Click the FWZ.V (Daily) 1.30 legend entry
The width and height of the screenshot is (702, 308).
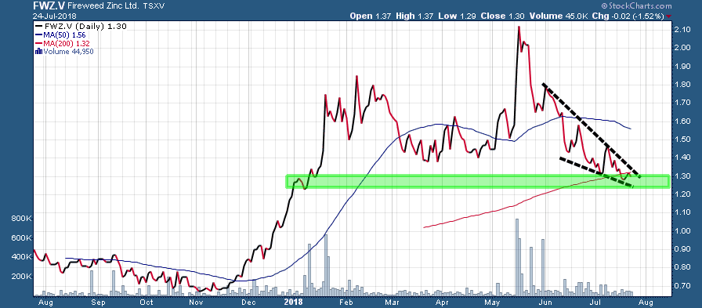click(81, 27)
